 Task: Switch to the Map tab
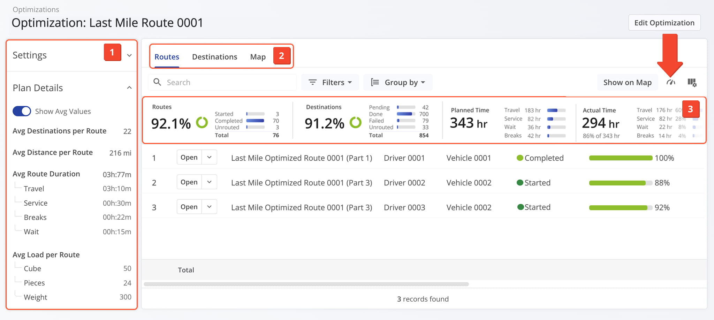258,57
